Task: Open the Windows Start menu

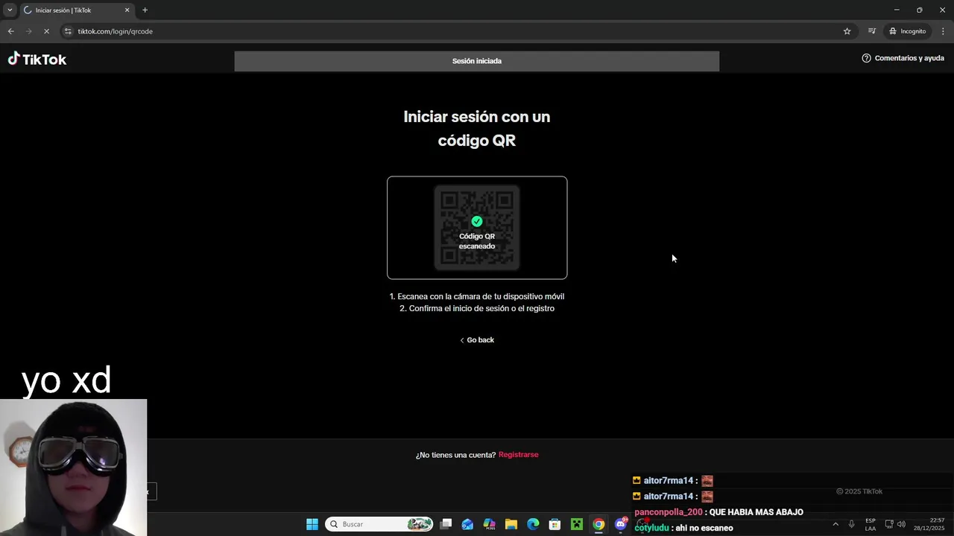Action: point(312,524)
